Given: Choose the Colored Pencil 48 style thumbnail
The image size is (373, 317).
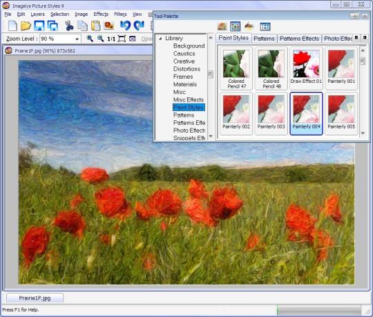Looking at the screenshot, I should [271, 68].
